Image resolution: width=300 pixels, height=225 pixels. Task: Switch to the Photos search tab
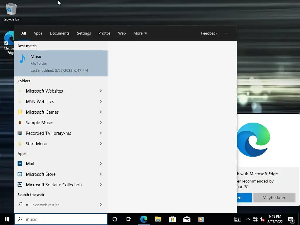(x=105, y=33)
